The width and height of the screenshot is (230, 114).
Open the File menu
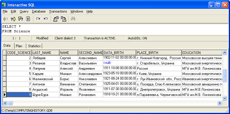tap(5, 11)
